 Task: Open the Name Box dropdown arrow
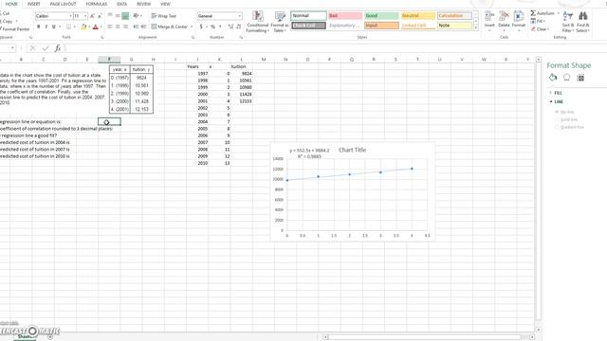(x=12, y=48)
